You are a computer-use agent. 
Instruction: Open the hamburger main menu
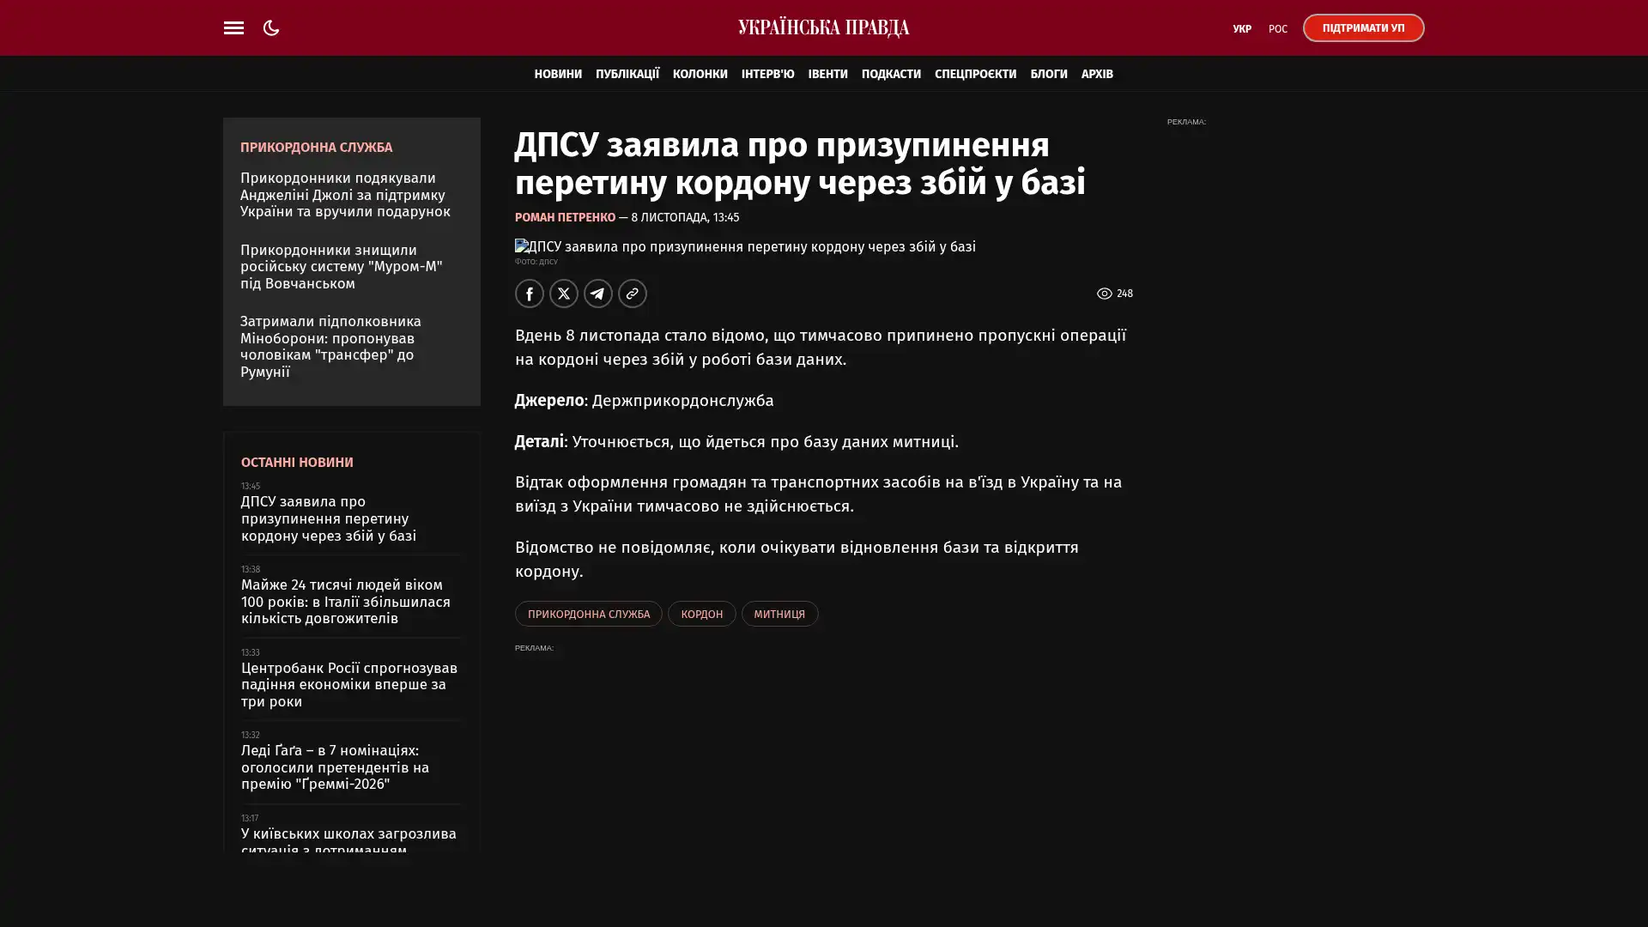click(233, 28)
